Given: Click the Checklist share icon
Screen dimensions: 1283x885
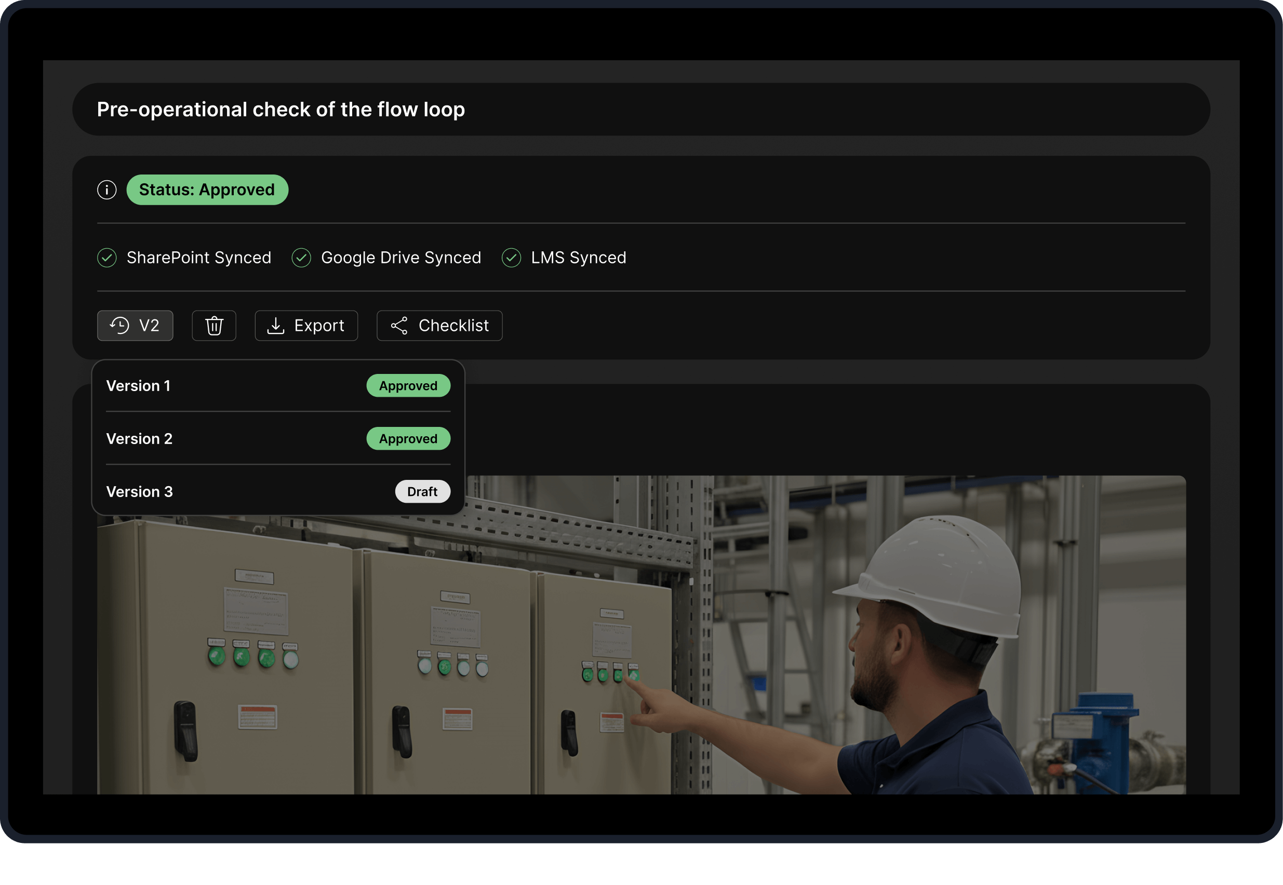Looking at the screenshot, I should (x=399, y=326).
